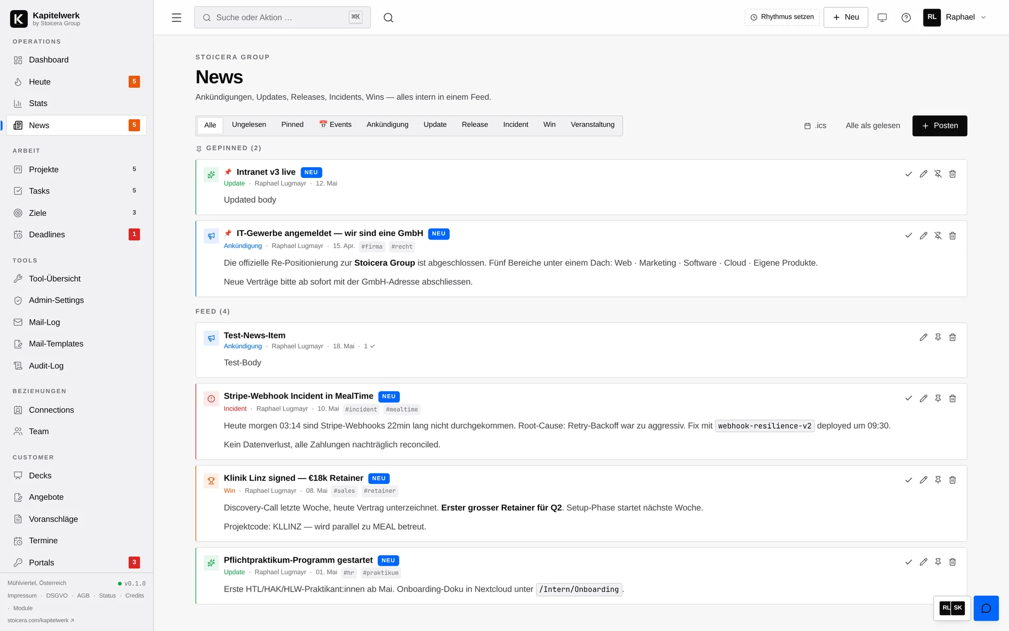The height and width of the screenshot is (631, 1009).
Task: Unpin the IT-Gewerbe angemeldet post
Action: [938, 236]
